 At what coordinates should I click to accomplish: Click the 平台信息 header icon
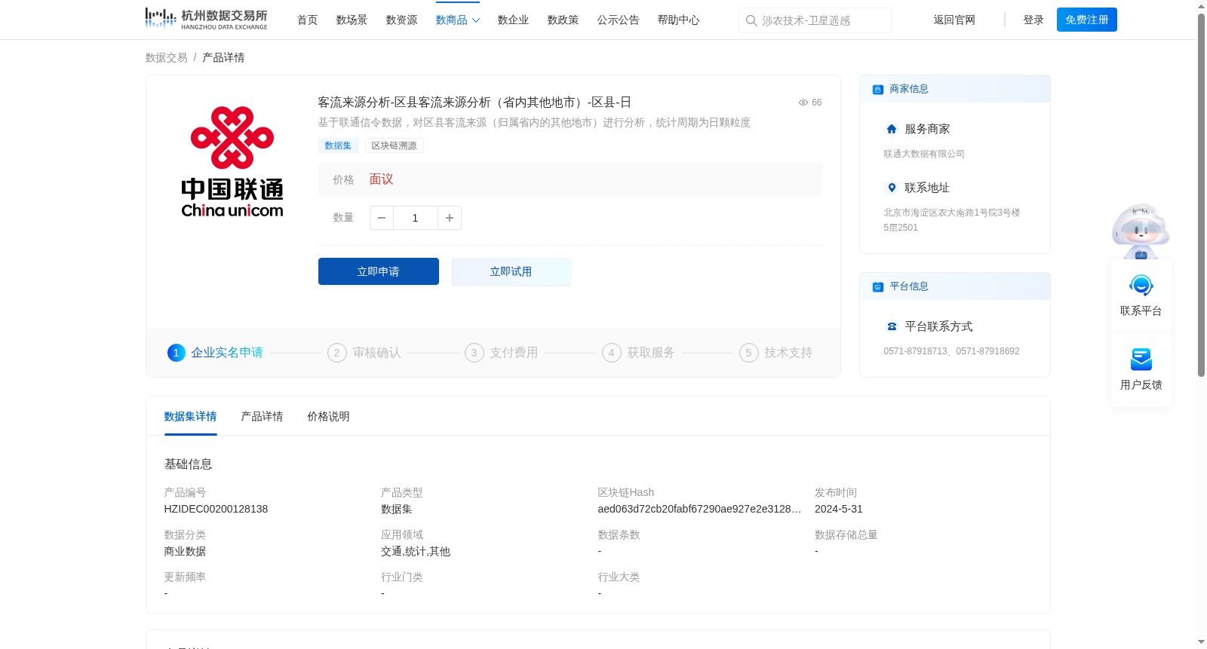[x=878, y=287]
